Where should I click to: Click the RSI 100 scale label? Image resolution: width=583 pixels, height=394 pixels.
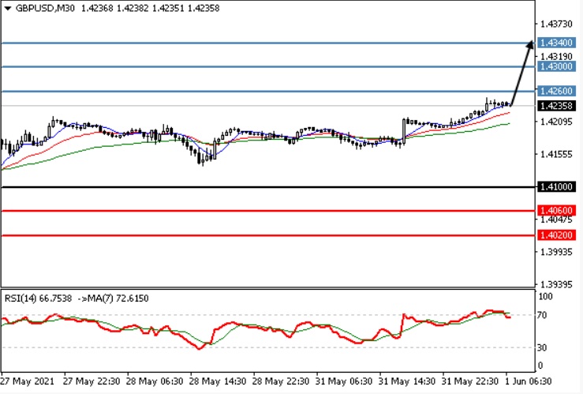tap(545, 297)
